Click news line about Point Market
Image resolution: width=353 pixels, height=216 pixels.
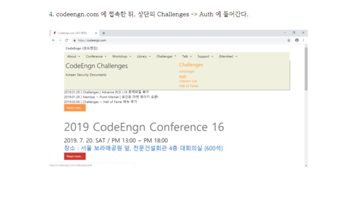pos(111,97)
